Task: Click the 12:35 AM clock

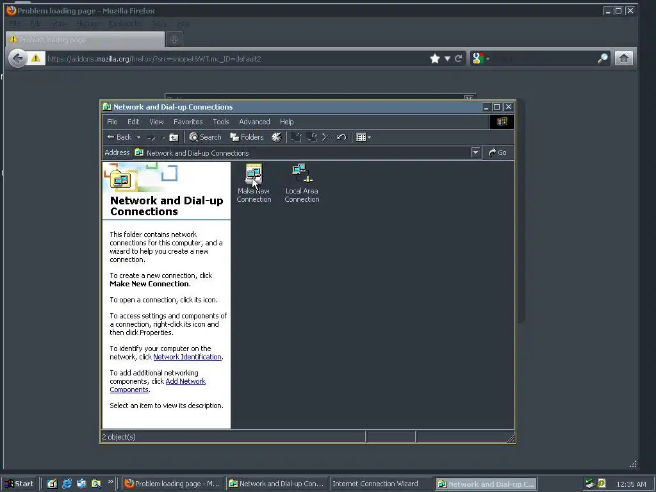Action: click(631, 484)
